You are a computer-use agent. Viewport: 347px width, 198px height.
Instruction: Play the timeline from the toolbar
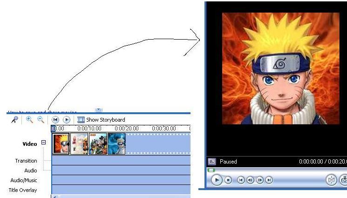(67, 120)
